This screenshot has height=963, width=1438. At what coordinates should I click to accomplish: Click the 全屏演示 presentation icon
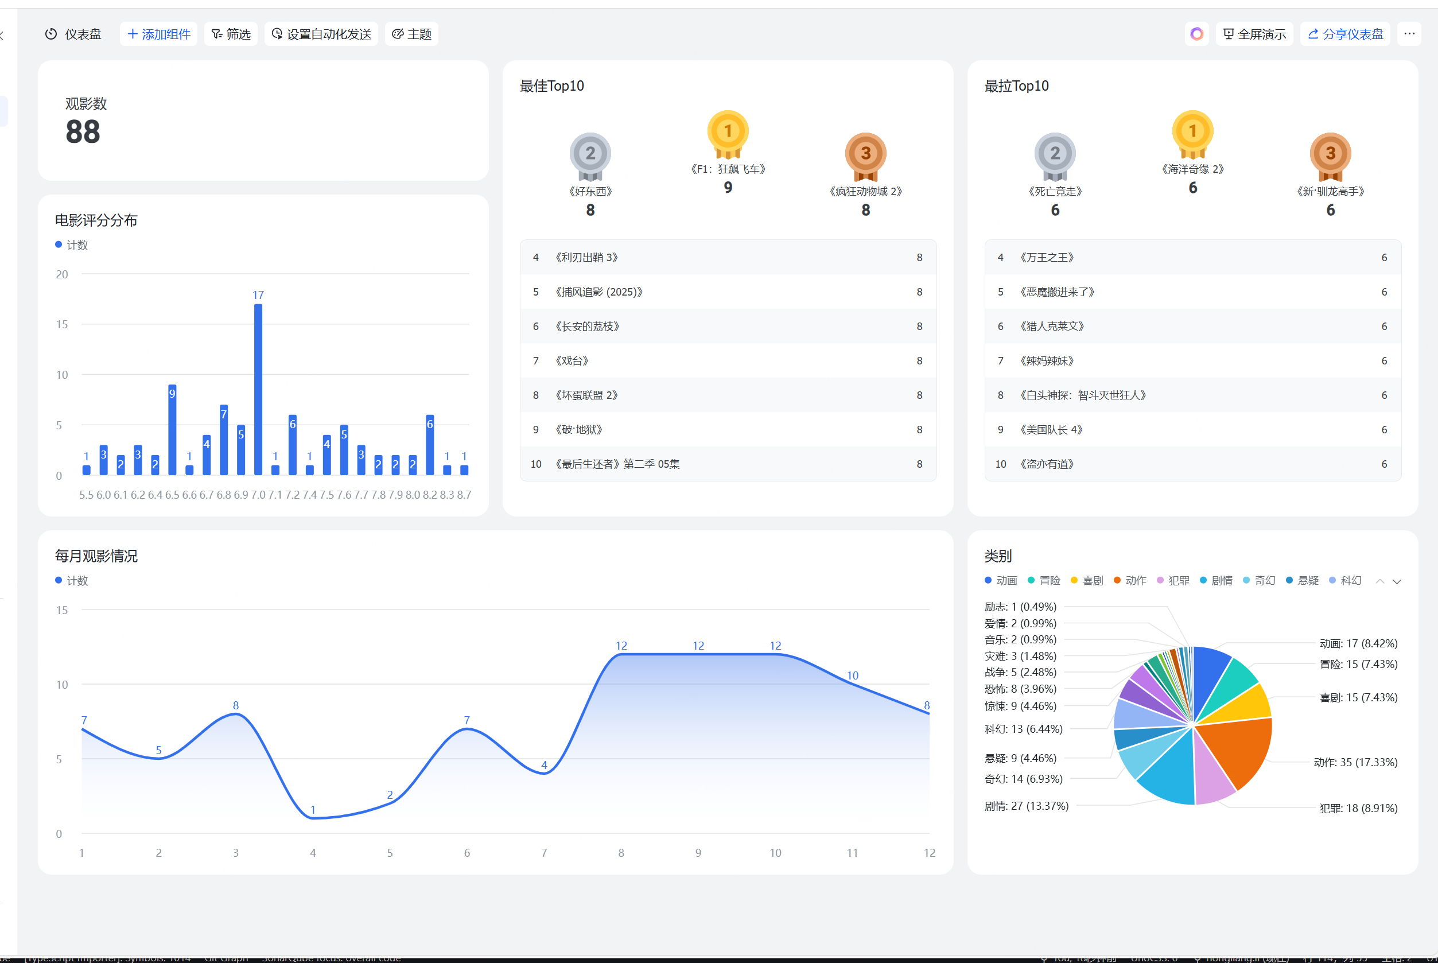(x=1228, y=34)
